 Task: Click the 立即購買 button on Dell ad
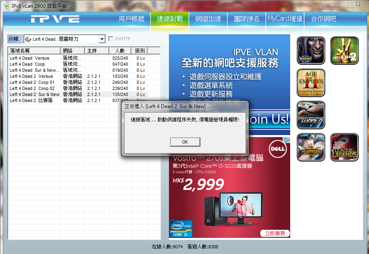coord(275,233)
